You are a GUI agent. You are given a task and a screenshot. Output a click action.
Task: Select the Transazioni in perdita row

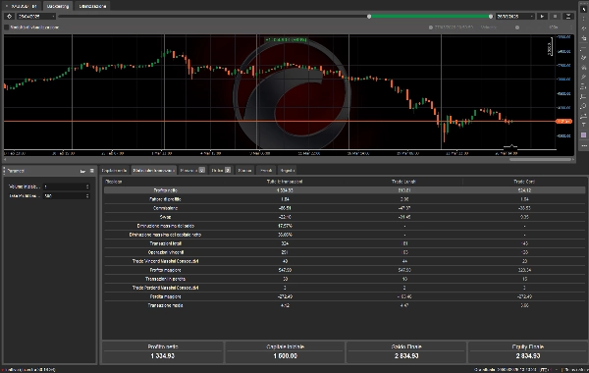click(x=345, y=279)
